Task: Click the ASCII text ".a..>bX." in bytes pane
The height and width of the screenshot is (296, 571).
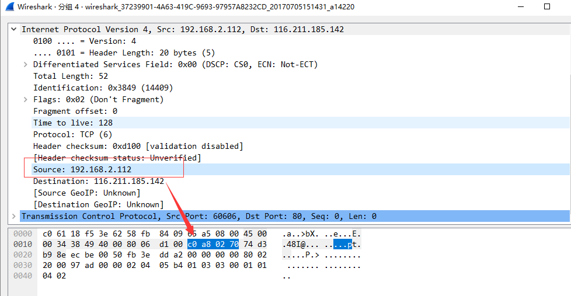Action: point(301,234)
